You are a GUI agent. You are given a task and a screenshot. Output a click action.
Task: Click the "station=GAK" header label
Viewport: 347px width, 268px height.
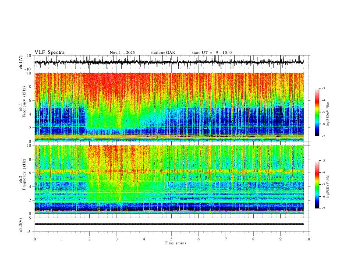point(163,53)
